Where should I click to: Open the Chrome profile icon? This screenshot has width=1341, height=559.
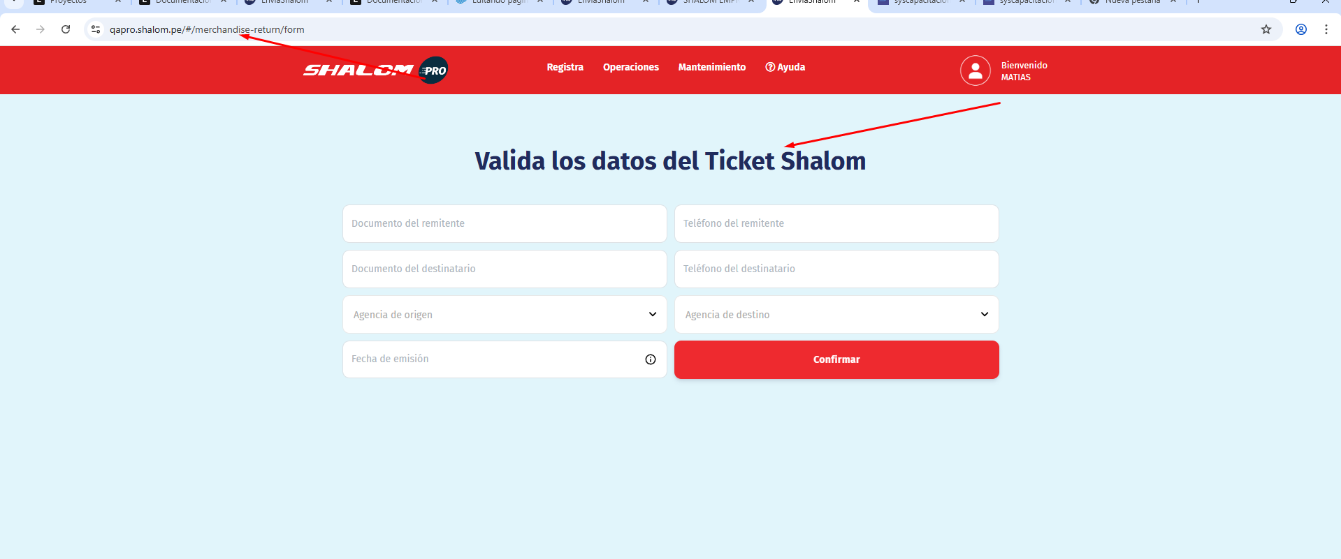1300,29
